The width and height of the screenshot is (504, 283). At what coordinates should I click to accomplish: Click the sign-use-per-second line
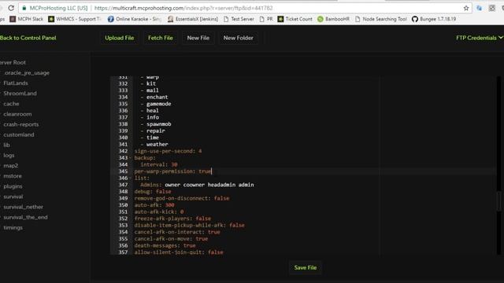(x=168, y=151)
